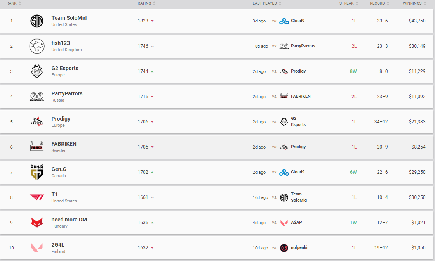Screen dimensions: 435x261
Task: Click FABRIKEN opponent icon in PartyParrots row
Action: tap(284, 96)
